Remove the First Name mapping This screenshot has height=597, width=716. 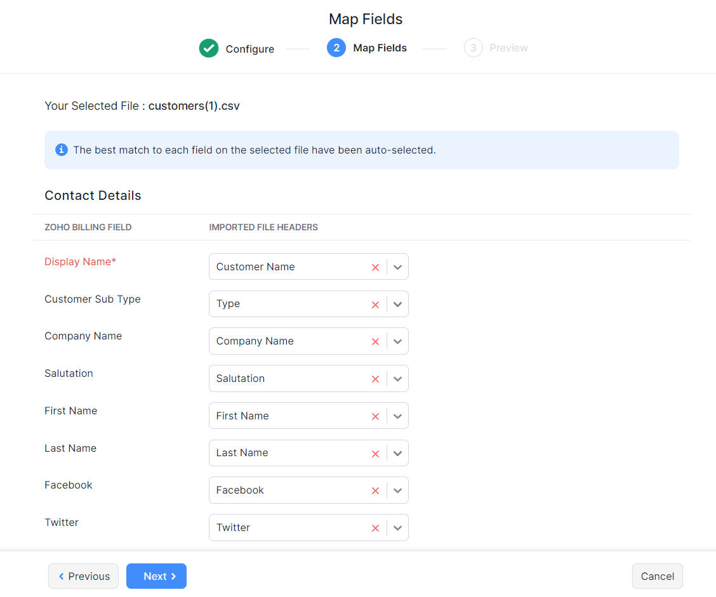pyautogui.click(x=375, y=416)
